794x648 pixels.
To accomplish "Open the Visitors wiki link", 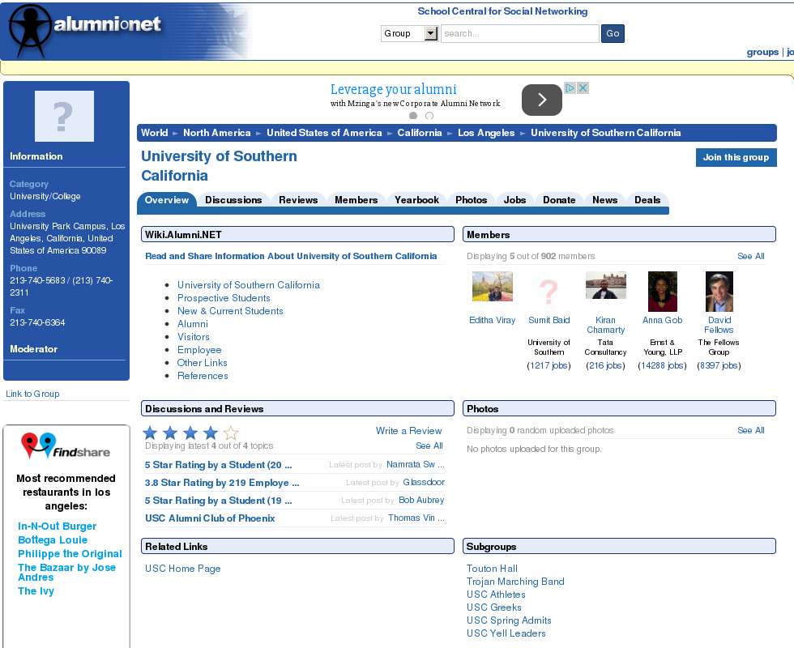I will 193,337.
